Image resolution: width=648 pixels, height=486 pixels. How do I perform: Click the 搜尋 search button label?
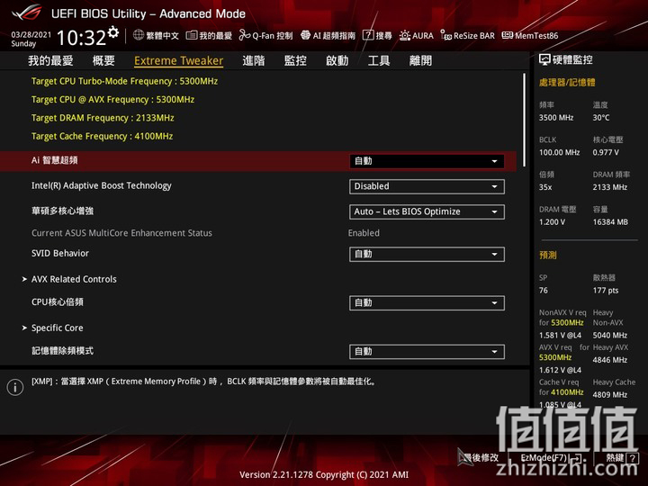tap(383, 35)
